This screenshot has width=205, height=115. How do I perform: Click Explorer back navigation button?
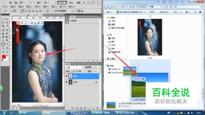pyautogui.click(x=106, y=7)
